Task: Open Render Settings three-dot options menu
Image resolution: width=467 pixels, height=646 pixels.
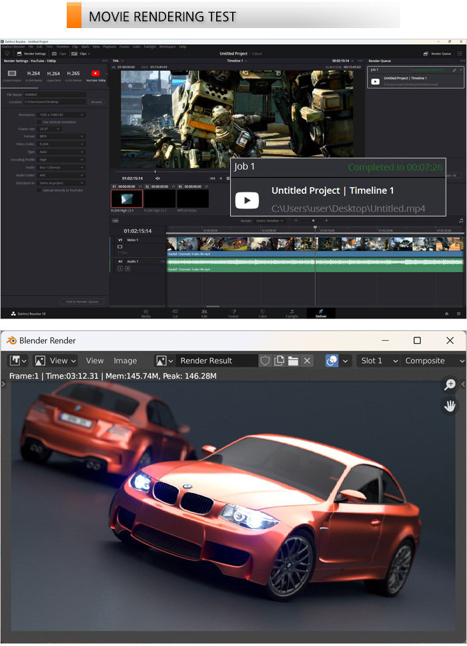Action: [105, 61]
